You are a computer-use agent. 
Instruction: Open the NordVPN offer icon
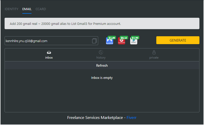point(109,42)
